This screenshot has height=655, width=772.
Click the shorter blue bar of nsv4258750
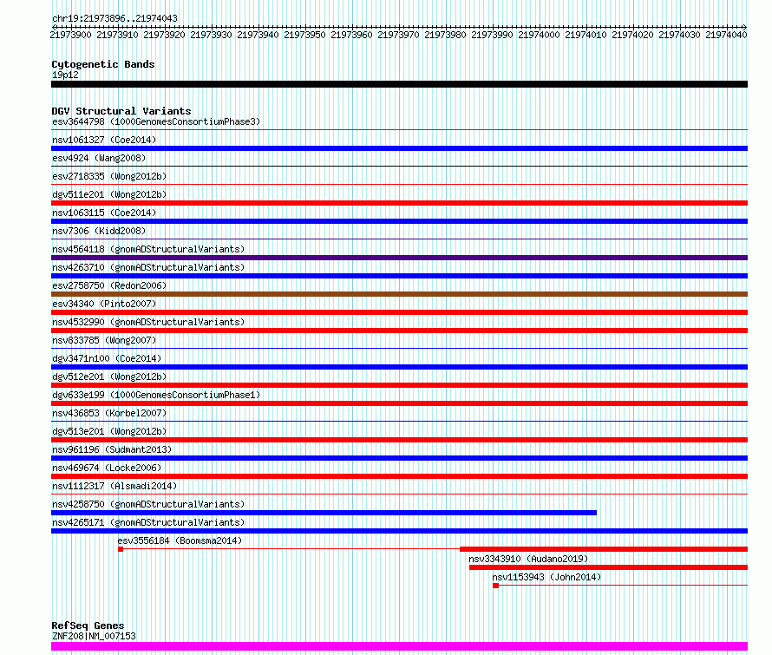pos(324,513)
